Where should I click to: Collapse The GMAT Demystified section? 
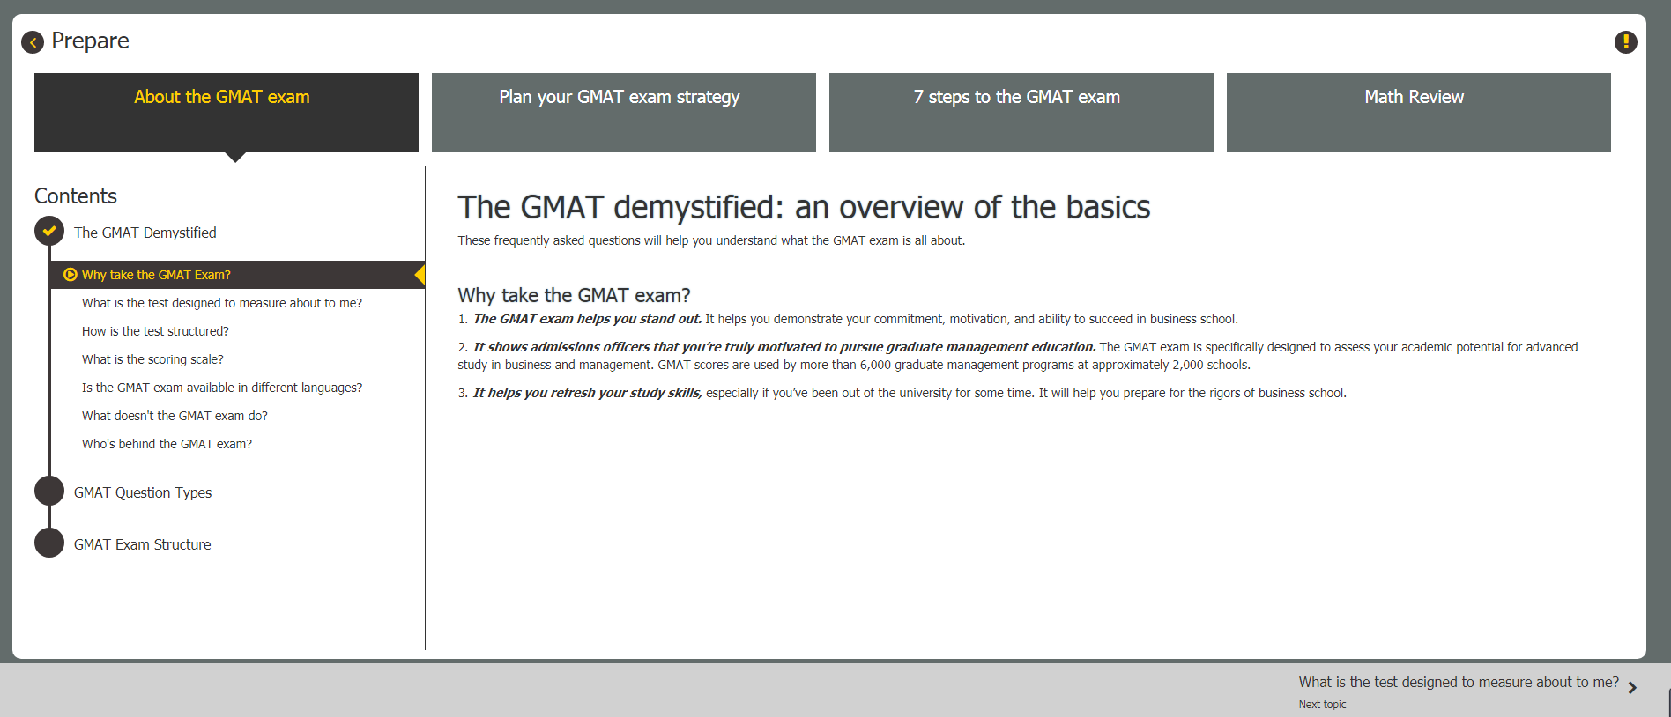click(x=145, y=233)
